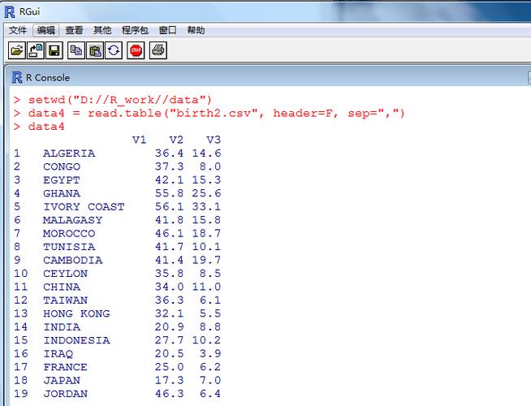531x406 pixels.
Task: Stop current computation with red STOP icon
Action: pyautogui.click(x=136, y=50)
